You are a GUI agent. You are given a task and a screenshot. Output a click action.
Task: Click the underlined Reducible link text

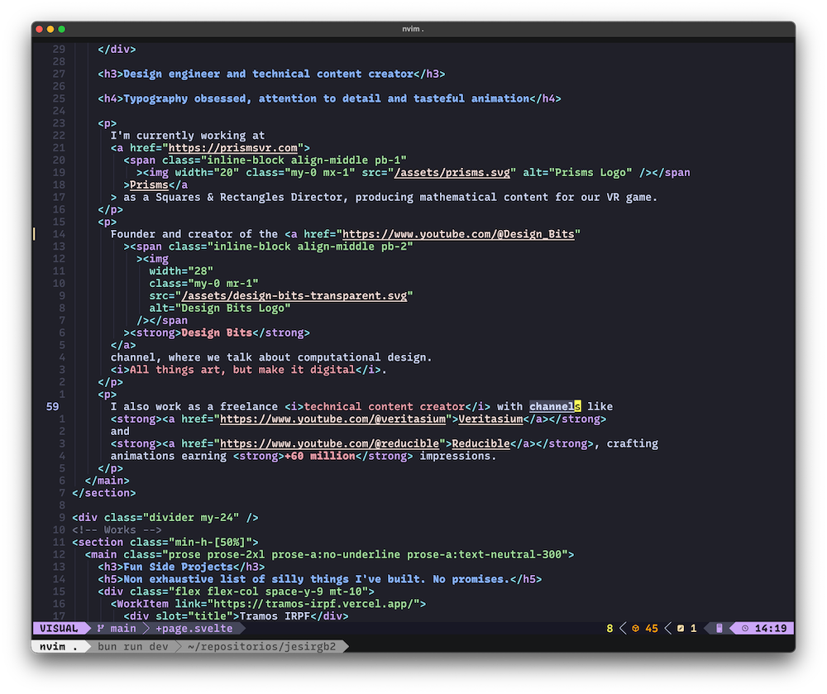(x=481, y=443)
